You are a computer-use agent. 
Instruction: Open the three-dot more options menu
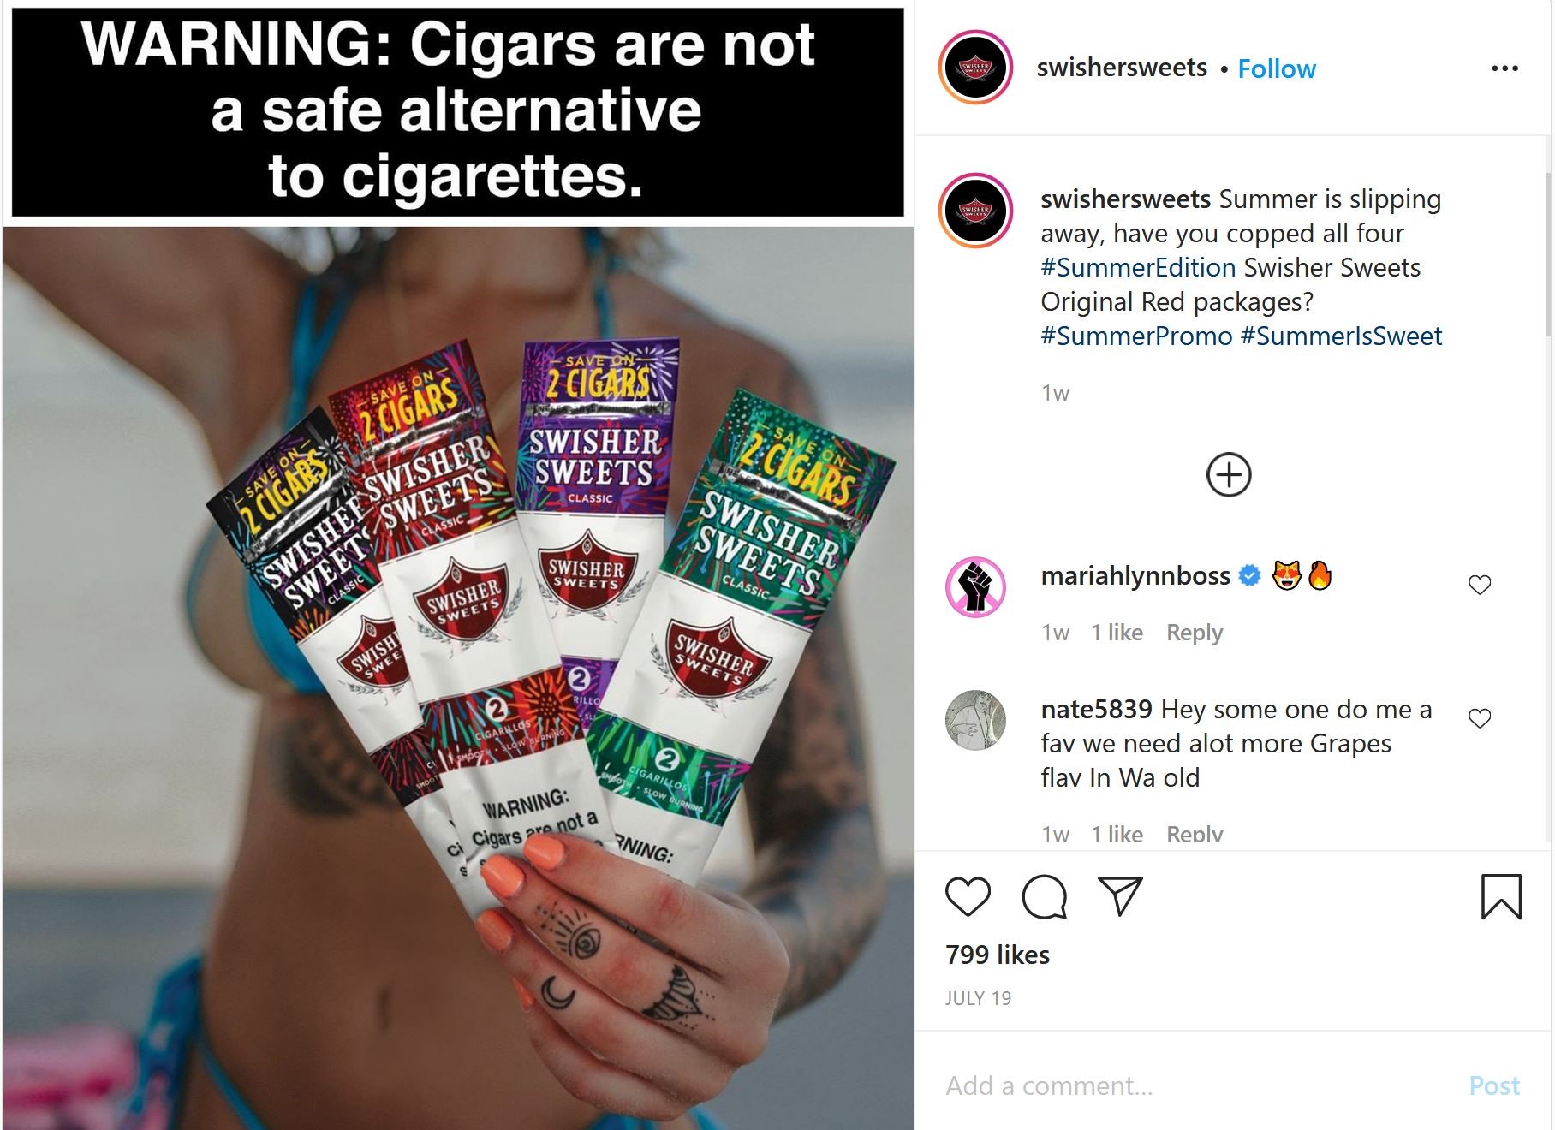pos(1504,68)
